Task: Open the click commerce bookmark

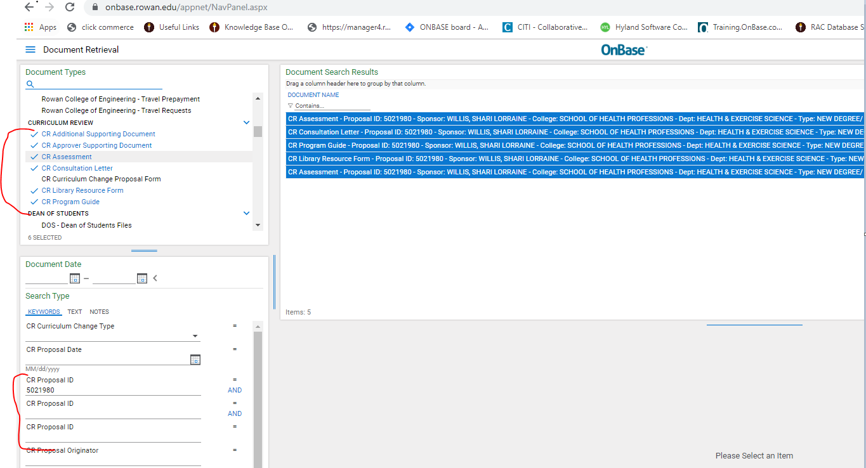Action: (100, 27)
